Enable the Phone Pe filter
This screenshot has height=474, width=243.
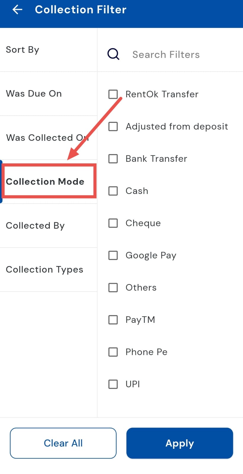tap(113, 352)
